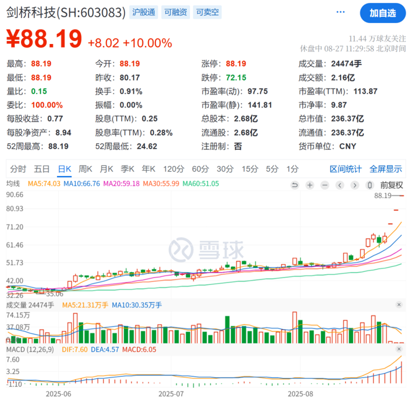The image size is (413, 399).
Task: Click the 52周最低 24.62 value
Action: coord(147,146)
